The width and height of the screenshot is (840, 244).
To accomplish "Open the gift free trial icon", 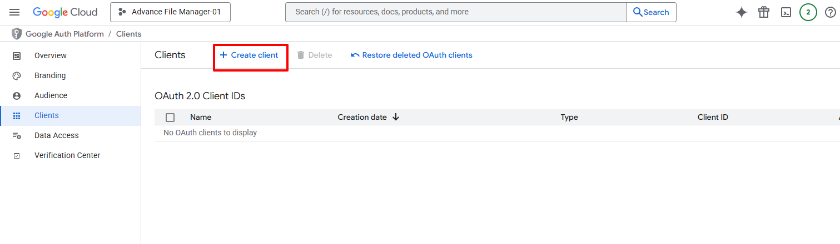I will click(x=763, y=12).
